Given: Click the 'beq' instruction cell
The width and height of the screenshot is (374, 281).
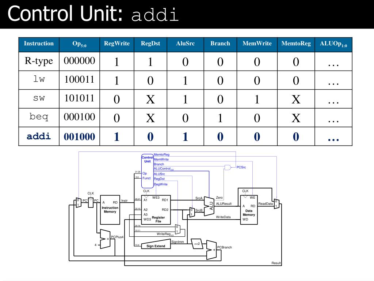Looking at the screenshot, I should point(39,117).
